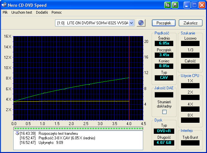Click the info icon in the log
The image size is (207, 153).
pyautogui.click(x=17, y=133)
